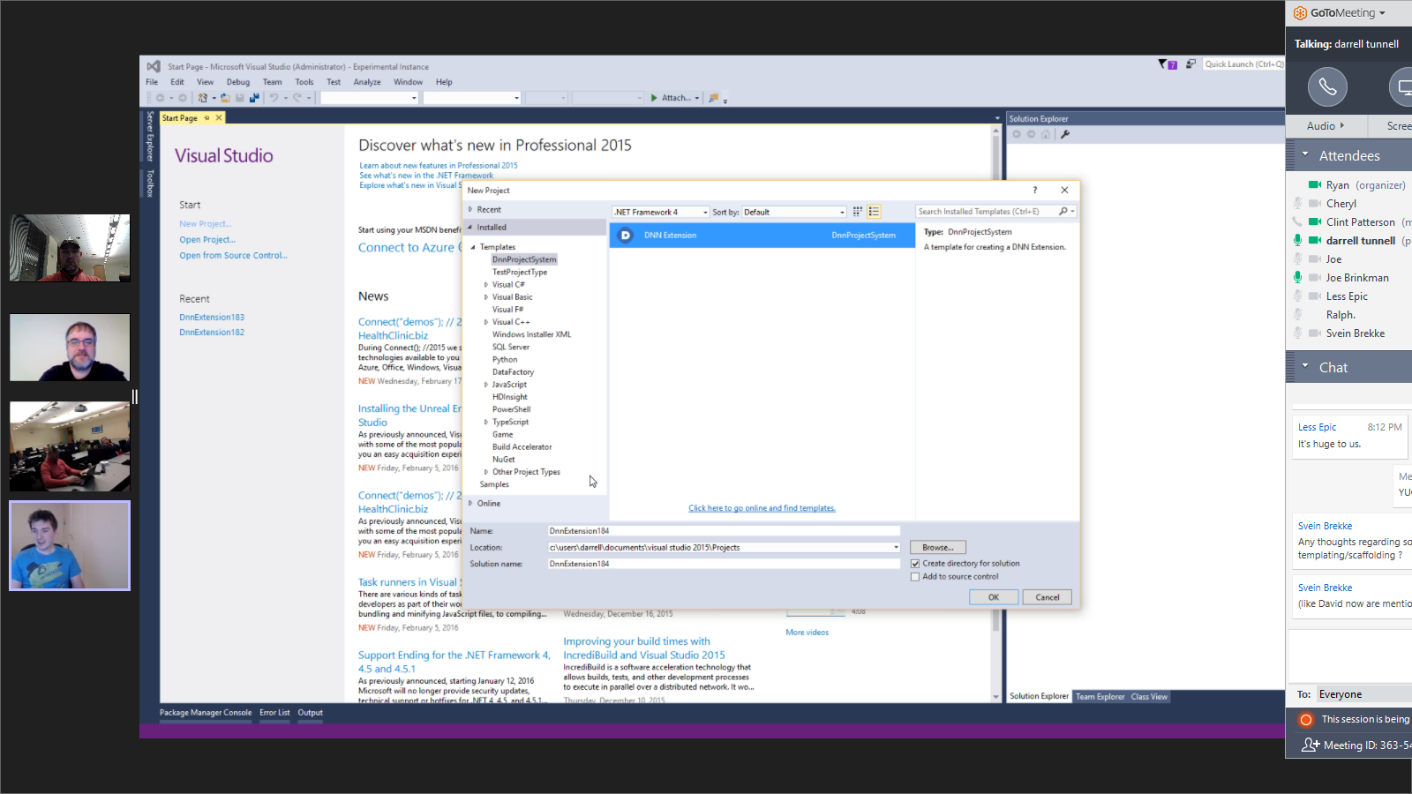The image size is (1412, 794).
Task: Open the File menu
Action: [x=152, y=82]
